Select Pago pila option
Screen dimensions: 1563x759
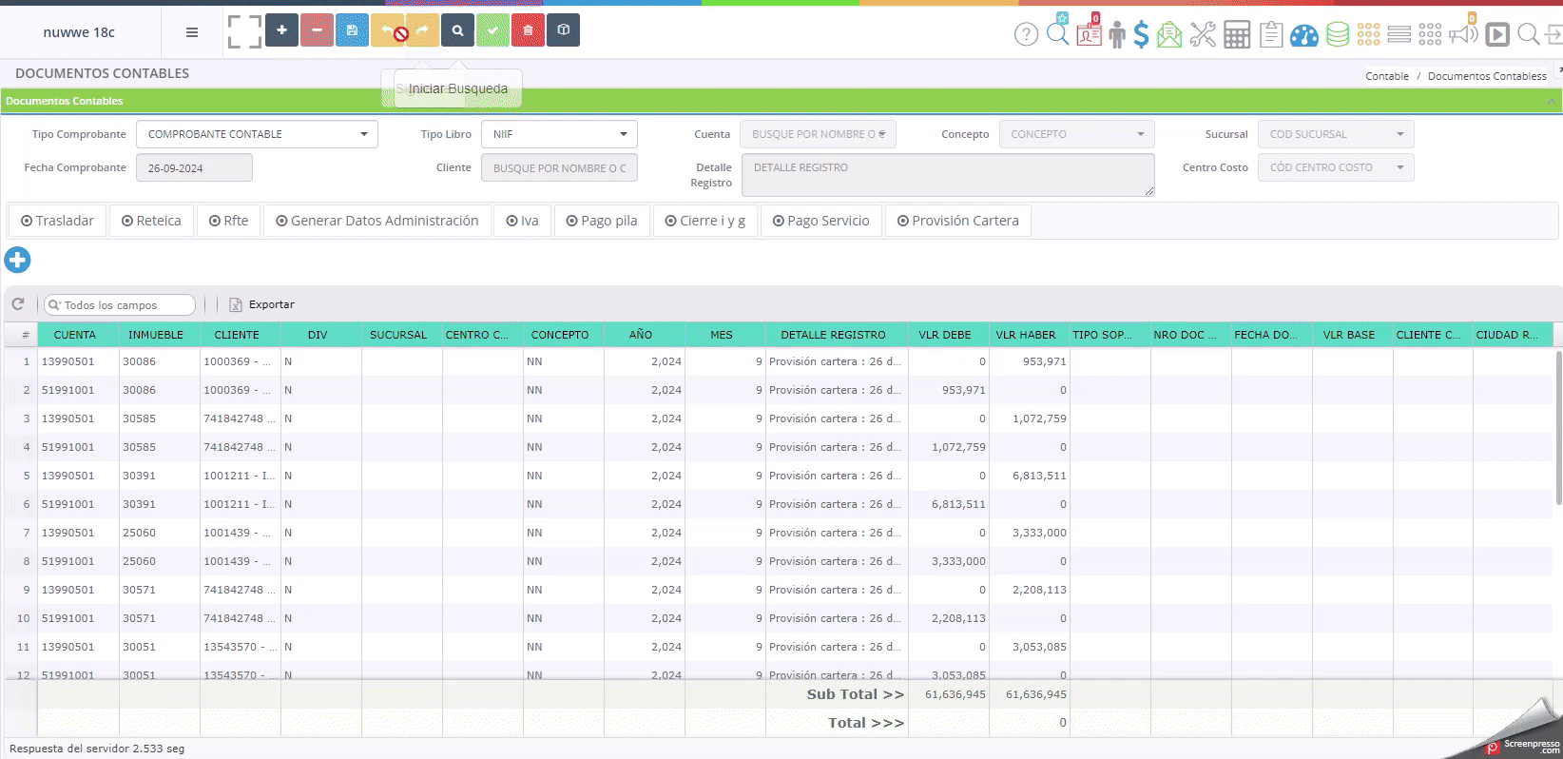(x=601, y=221)
